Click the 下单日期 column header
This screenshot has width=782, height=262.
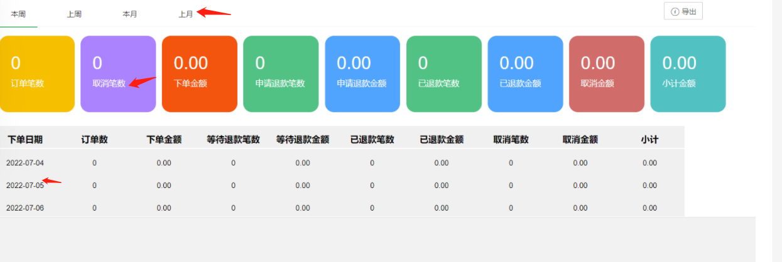pos(26,139)
